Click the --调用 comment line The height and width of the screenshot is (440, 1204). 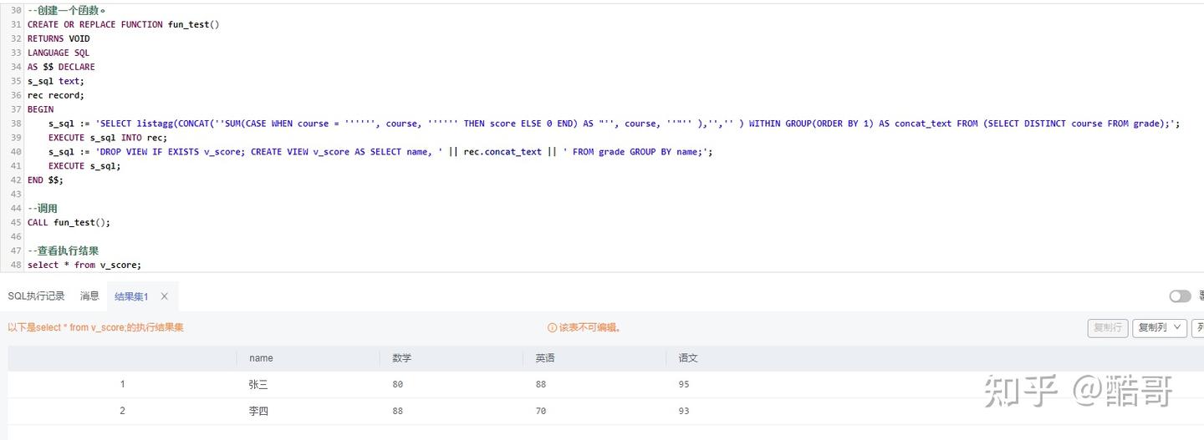[43, 209]
